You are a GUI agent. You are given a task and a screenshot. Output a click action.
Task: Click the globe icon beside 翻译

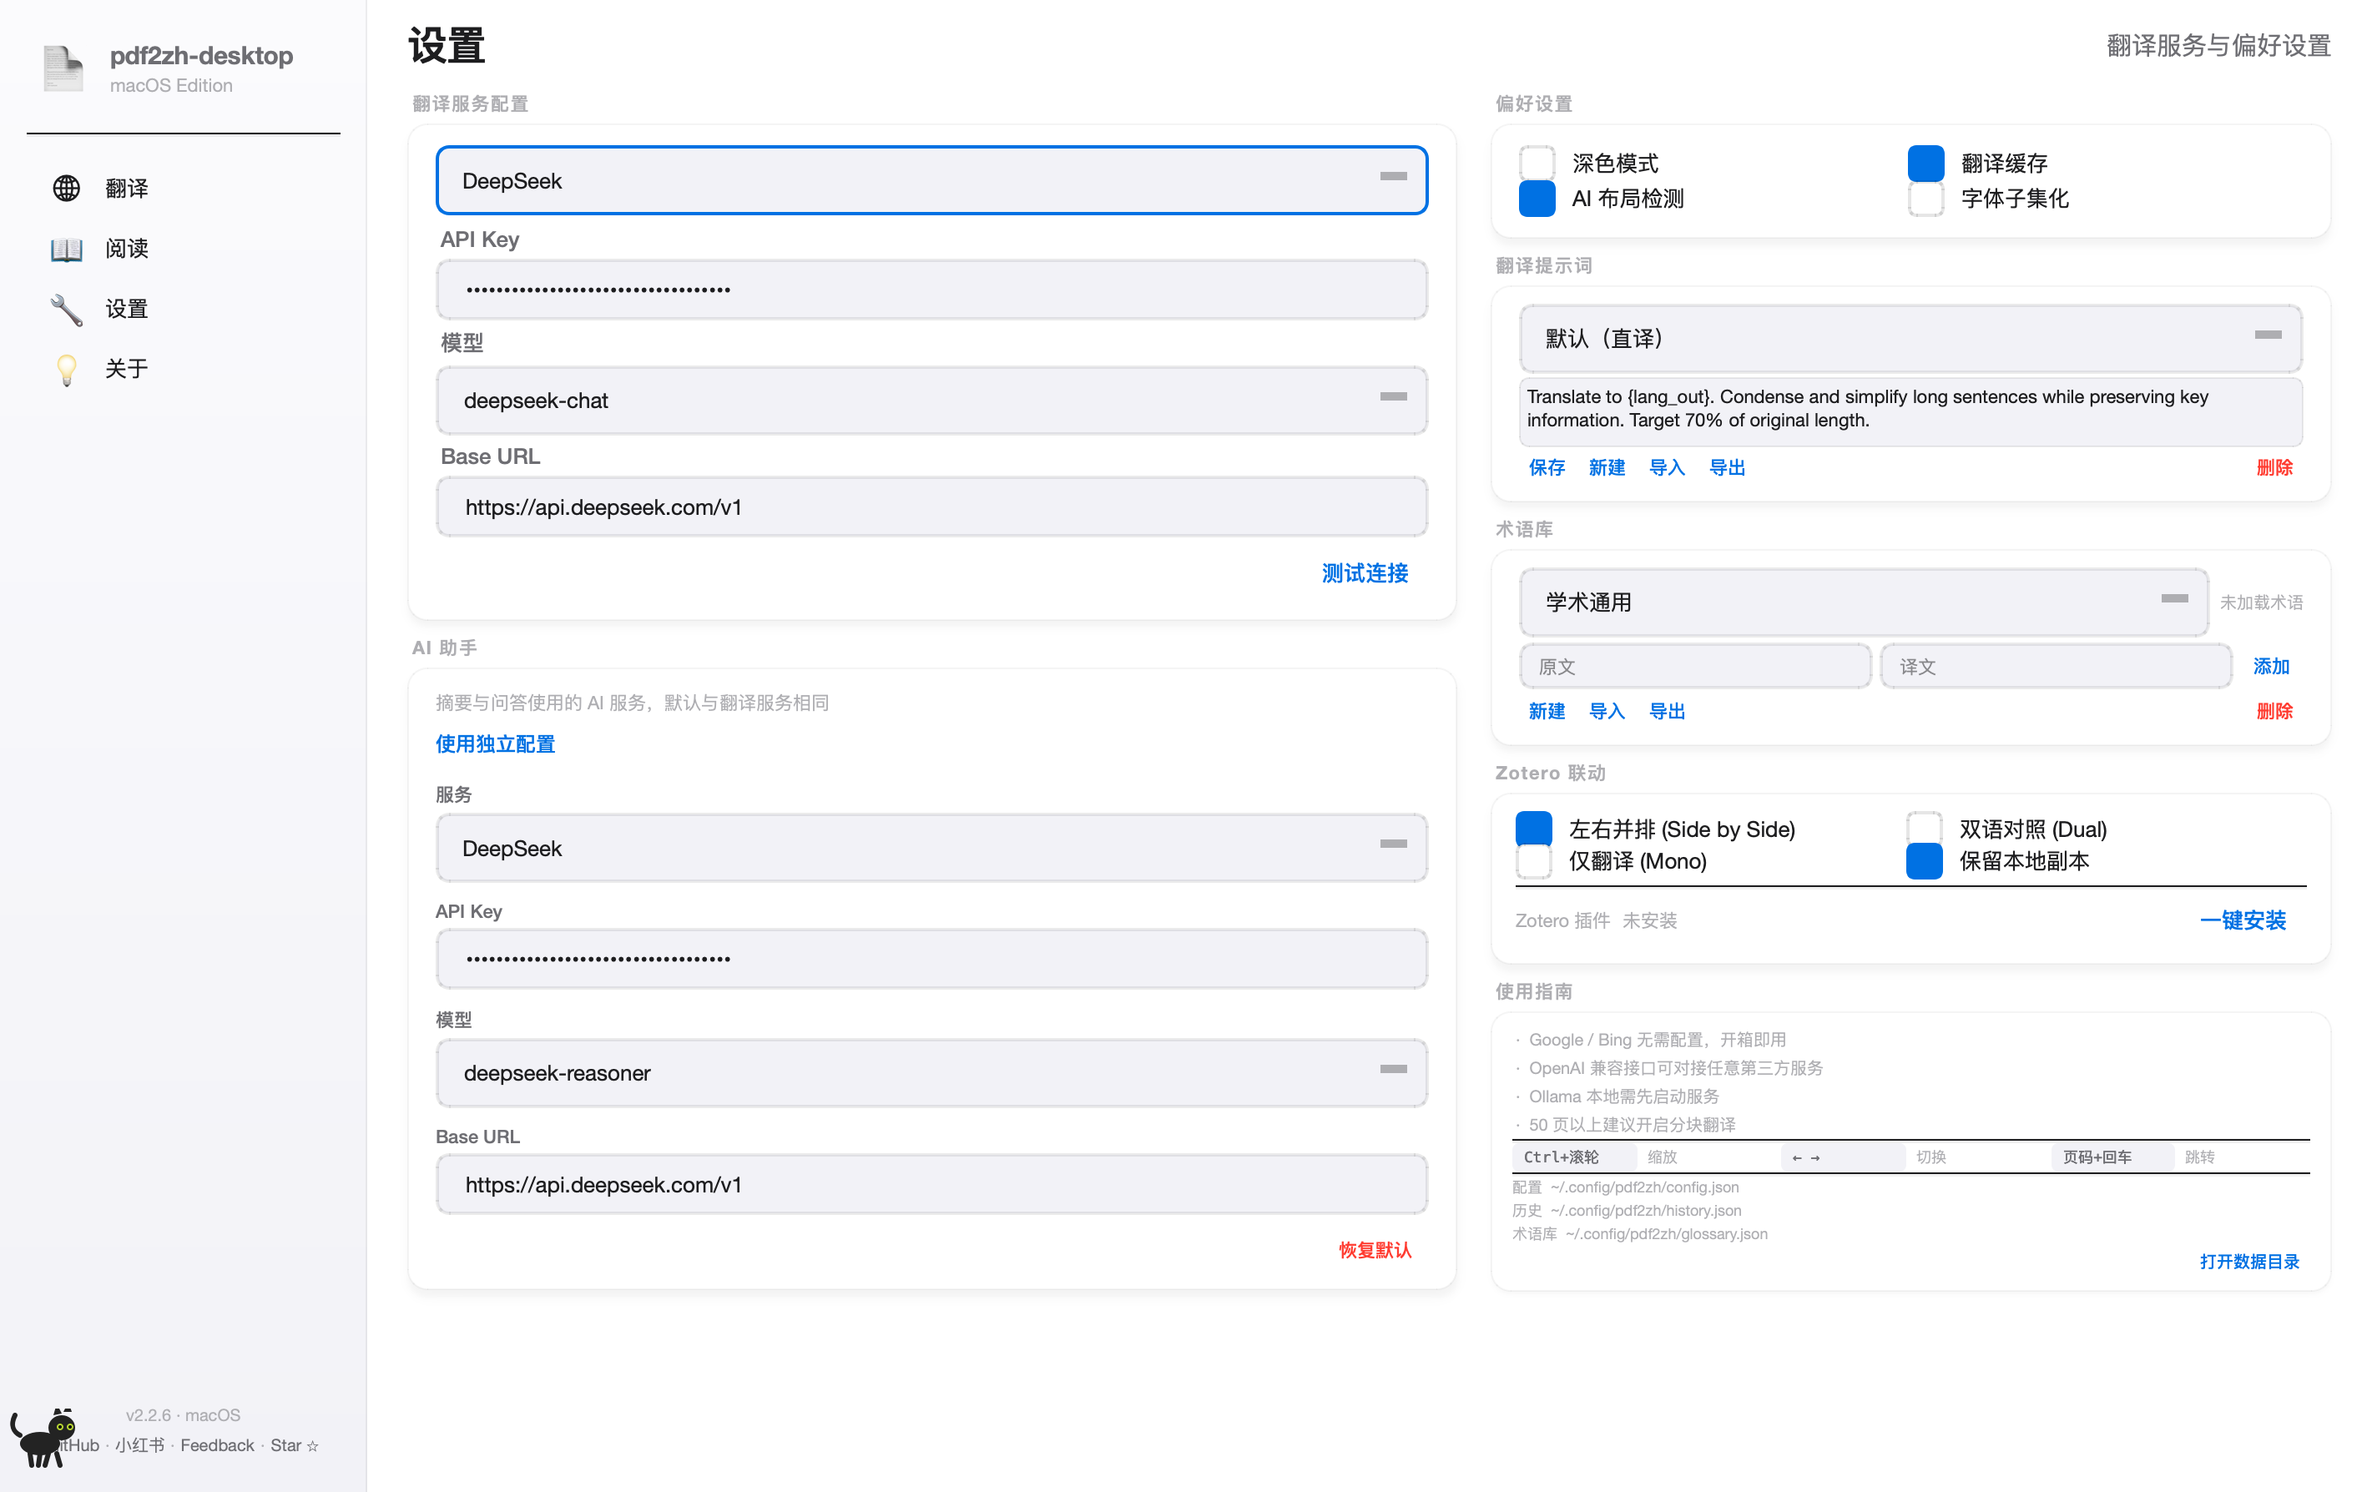click(66, 188)
